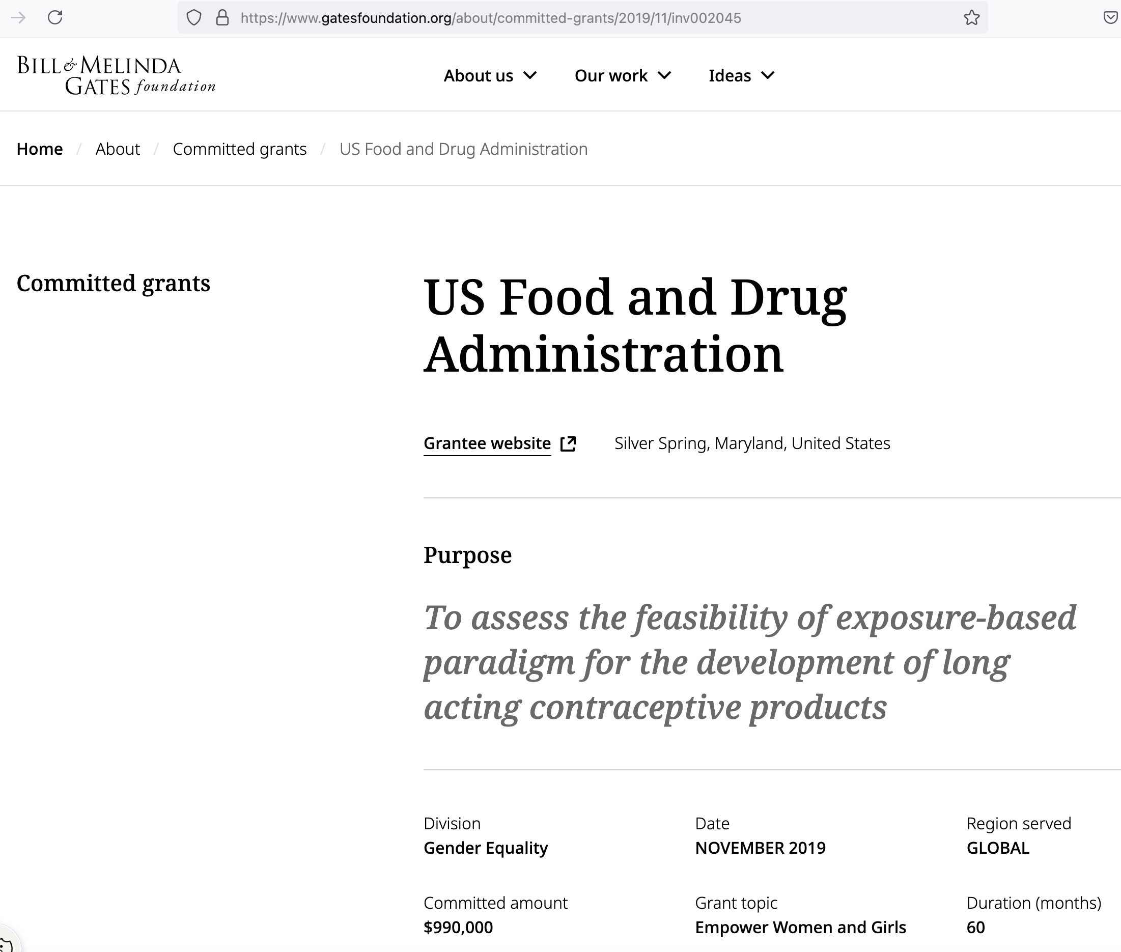Click US Food and Drug Administration breadcrumb
The image size is (1121, 952).
click(x=463, y=149)
